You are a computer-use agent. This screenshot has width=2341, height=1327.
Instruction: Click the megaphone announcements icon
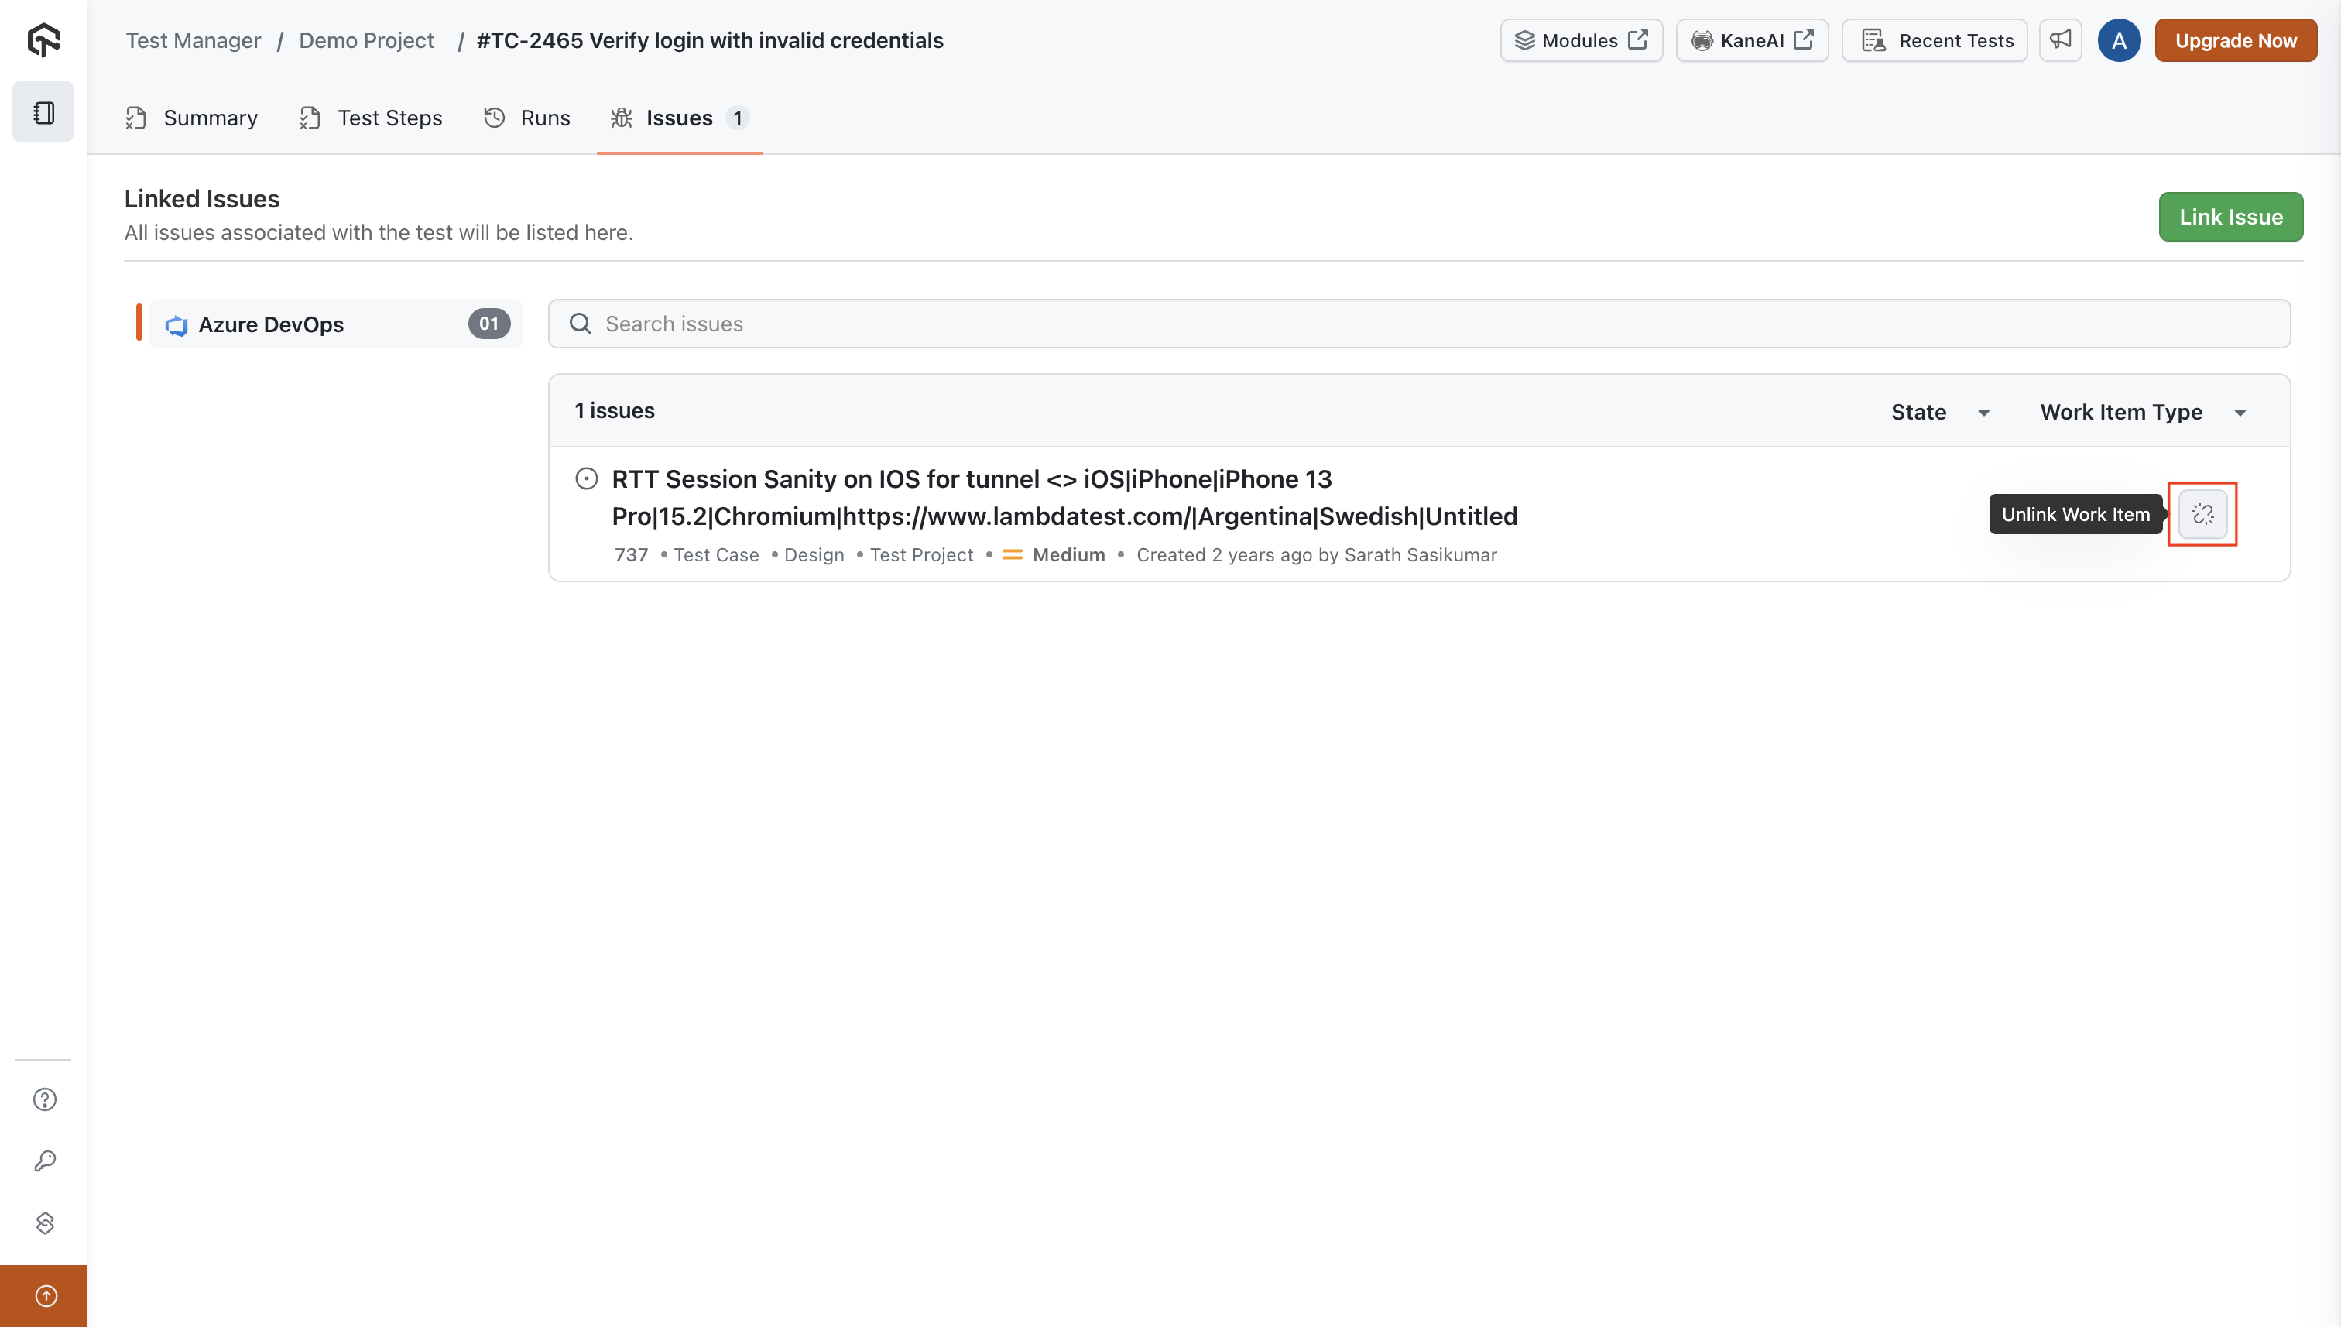(x=2059, y=40)
